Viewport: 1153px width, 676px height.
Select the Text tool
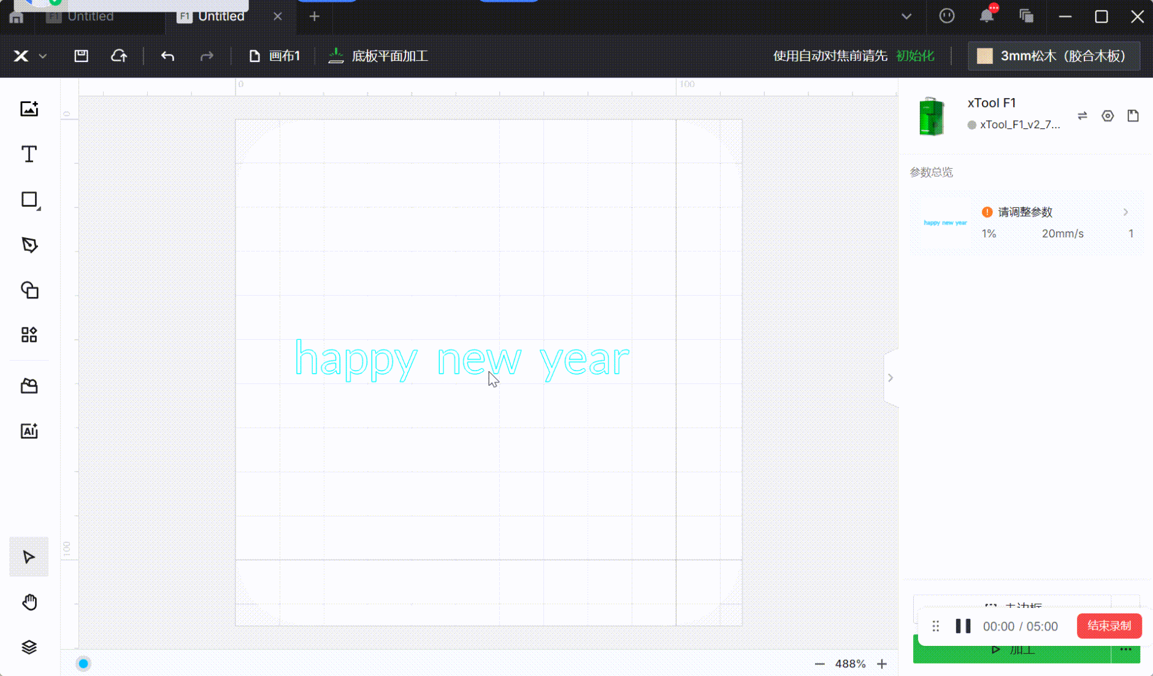pos(29,154)
